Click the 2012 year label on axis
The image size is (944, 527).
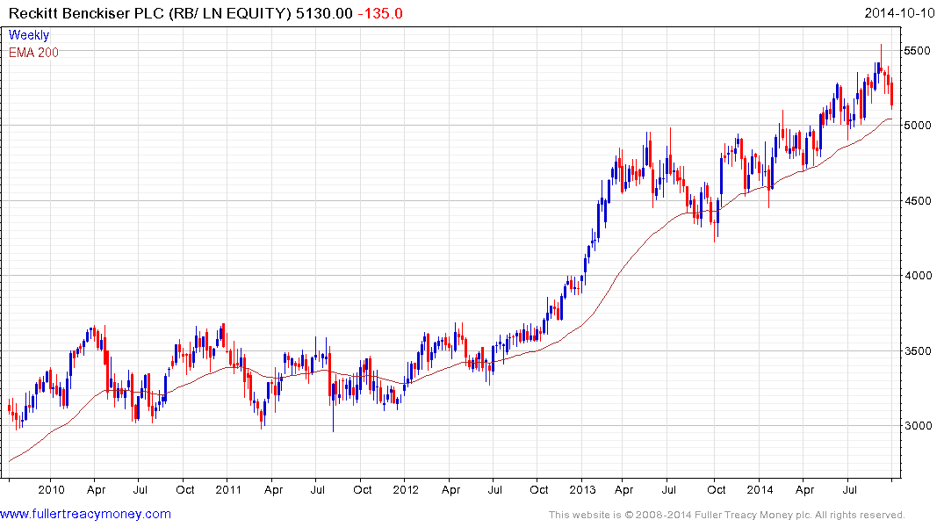(405, 490)
